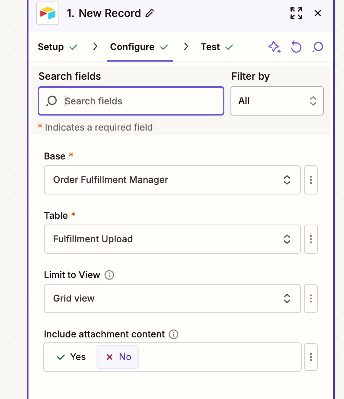The image size is (344, 399).
Task: Open the Base dropdown Order Fulfillment Manager
Action: pyautogui.click(x=172, y=180)
